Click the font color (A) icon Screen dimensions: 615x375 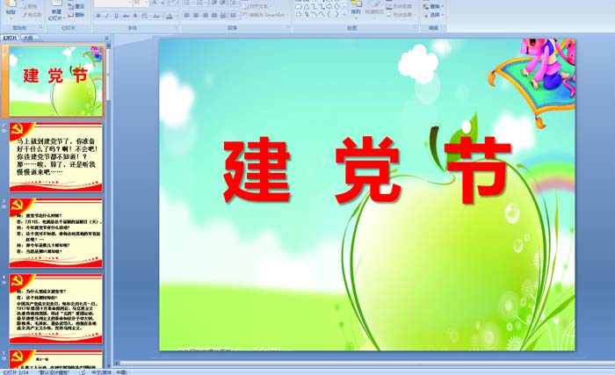(x=169, y=16)
